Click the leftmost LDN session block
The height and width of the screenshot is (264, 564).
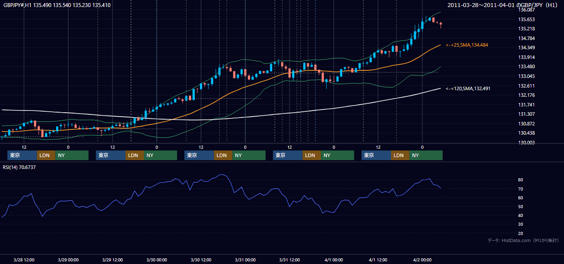pyautogui.click(x=46, y=155)
